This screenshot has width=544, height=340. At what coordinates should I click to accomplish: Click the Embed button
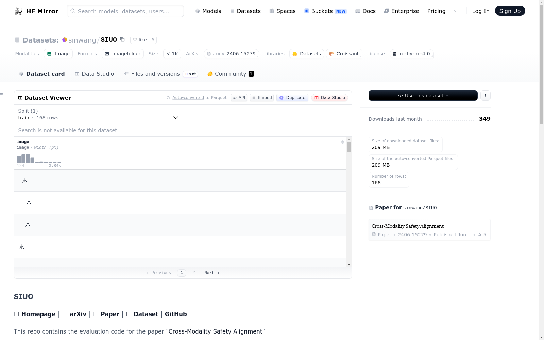(x=262, y=98)
